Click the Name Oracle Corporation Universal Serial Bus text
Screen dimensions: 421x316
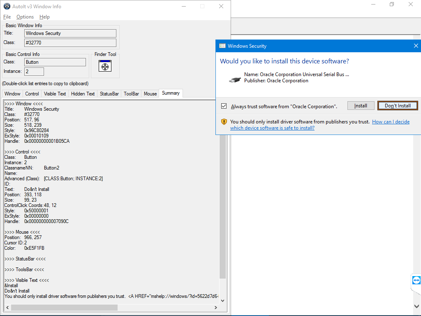[x=296, y=74]
